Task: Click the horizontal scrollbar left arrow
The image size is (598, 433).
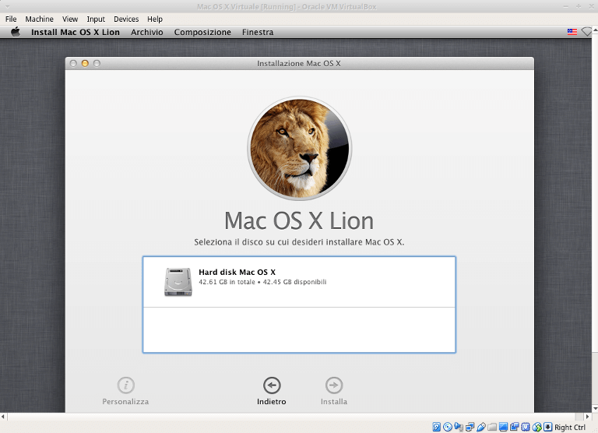Action: pos(3,417)
